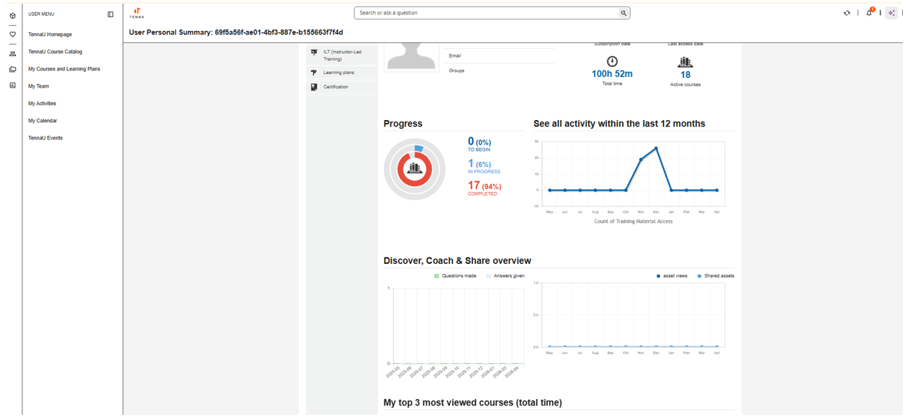Click the search magnifier button

click(x=623, y=13)
